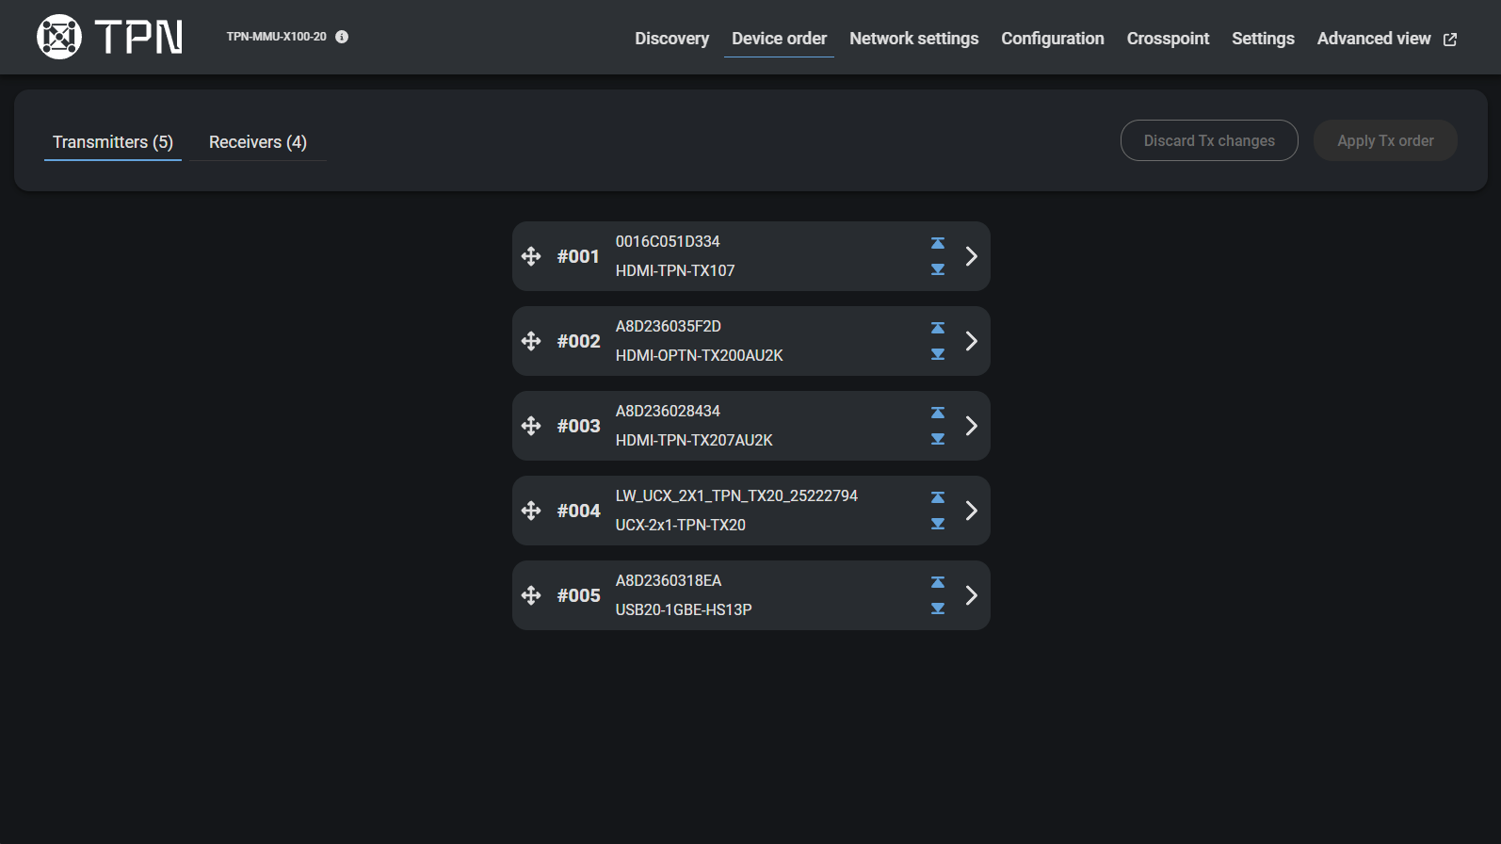Move HDMI-TPN-TX107 to the bottom
Viewport: 1501px width, 844px height.
[x=938, y=269]
